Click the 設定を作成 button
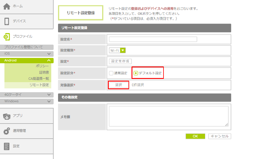The image size is (258, 159). click(121, 61)
